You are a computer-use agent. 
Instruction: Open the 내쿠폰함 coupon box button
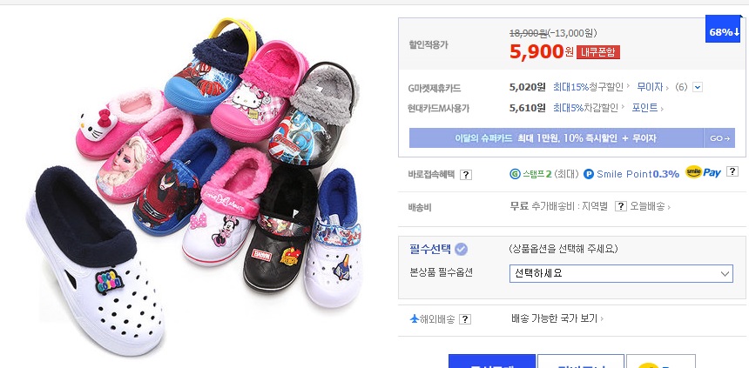tap(598, 52)
